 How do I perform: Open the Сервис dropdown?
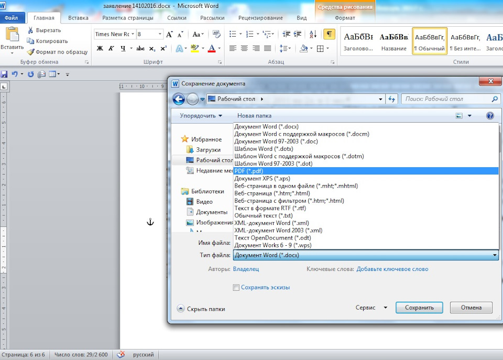tap(371, 308)
